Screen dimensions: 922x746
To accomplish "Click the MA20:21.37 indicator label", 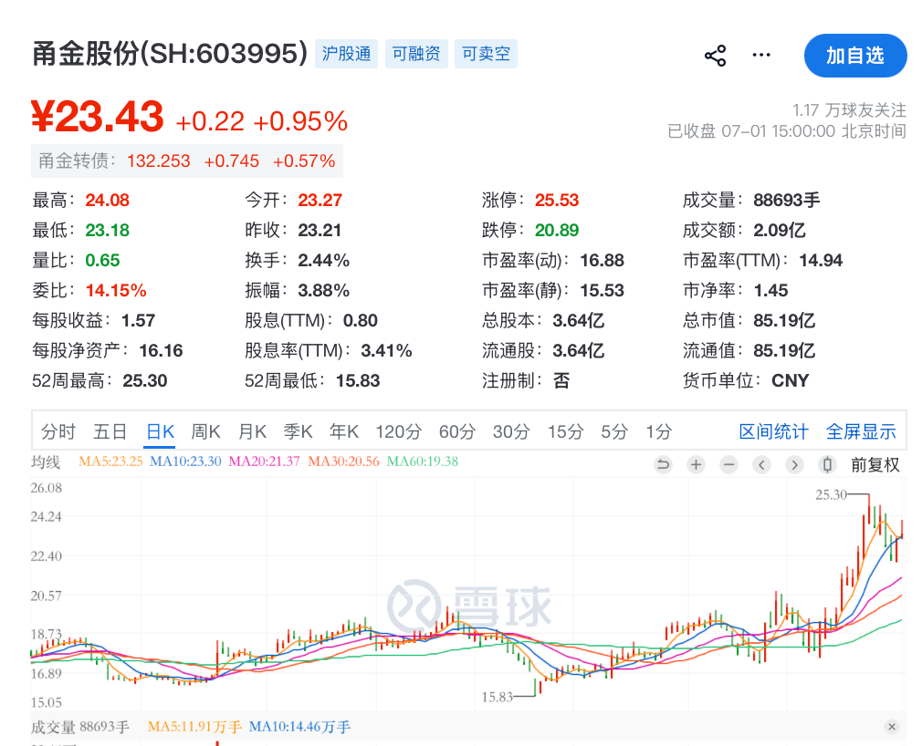I will point(264,461).
